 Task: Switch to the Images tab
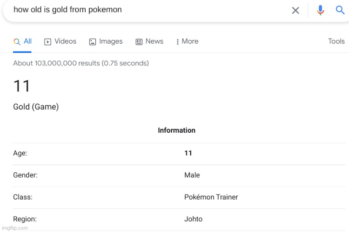(x=106, y=41)
